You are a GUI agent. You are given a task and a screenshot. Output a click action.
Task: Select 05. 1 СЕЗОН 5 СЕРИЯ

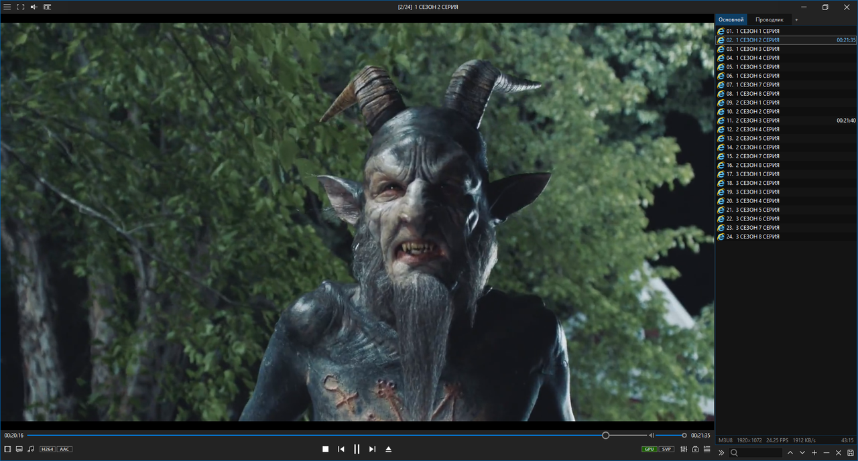tap(786, 67)
